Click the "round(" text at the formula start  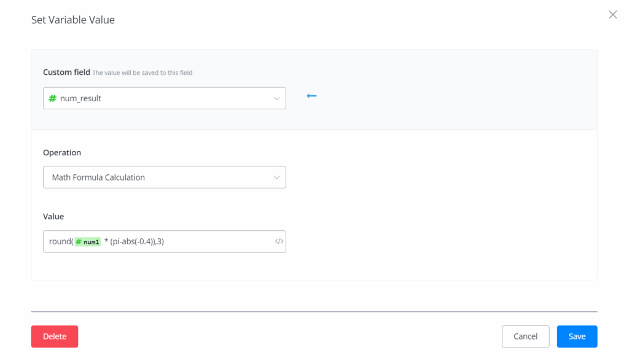pos(61,241)
